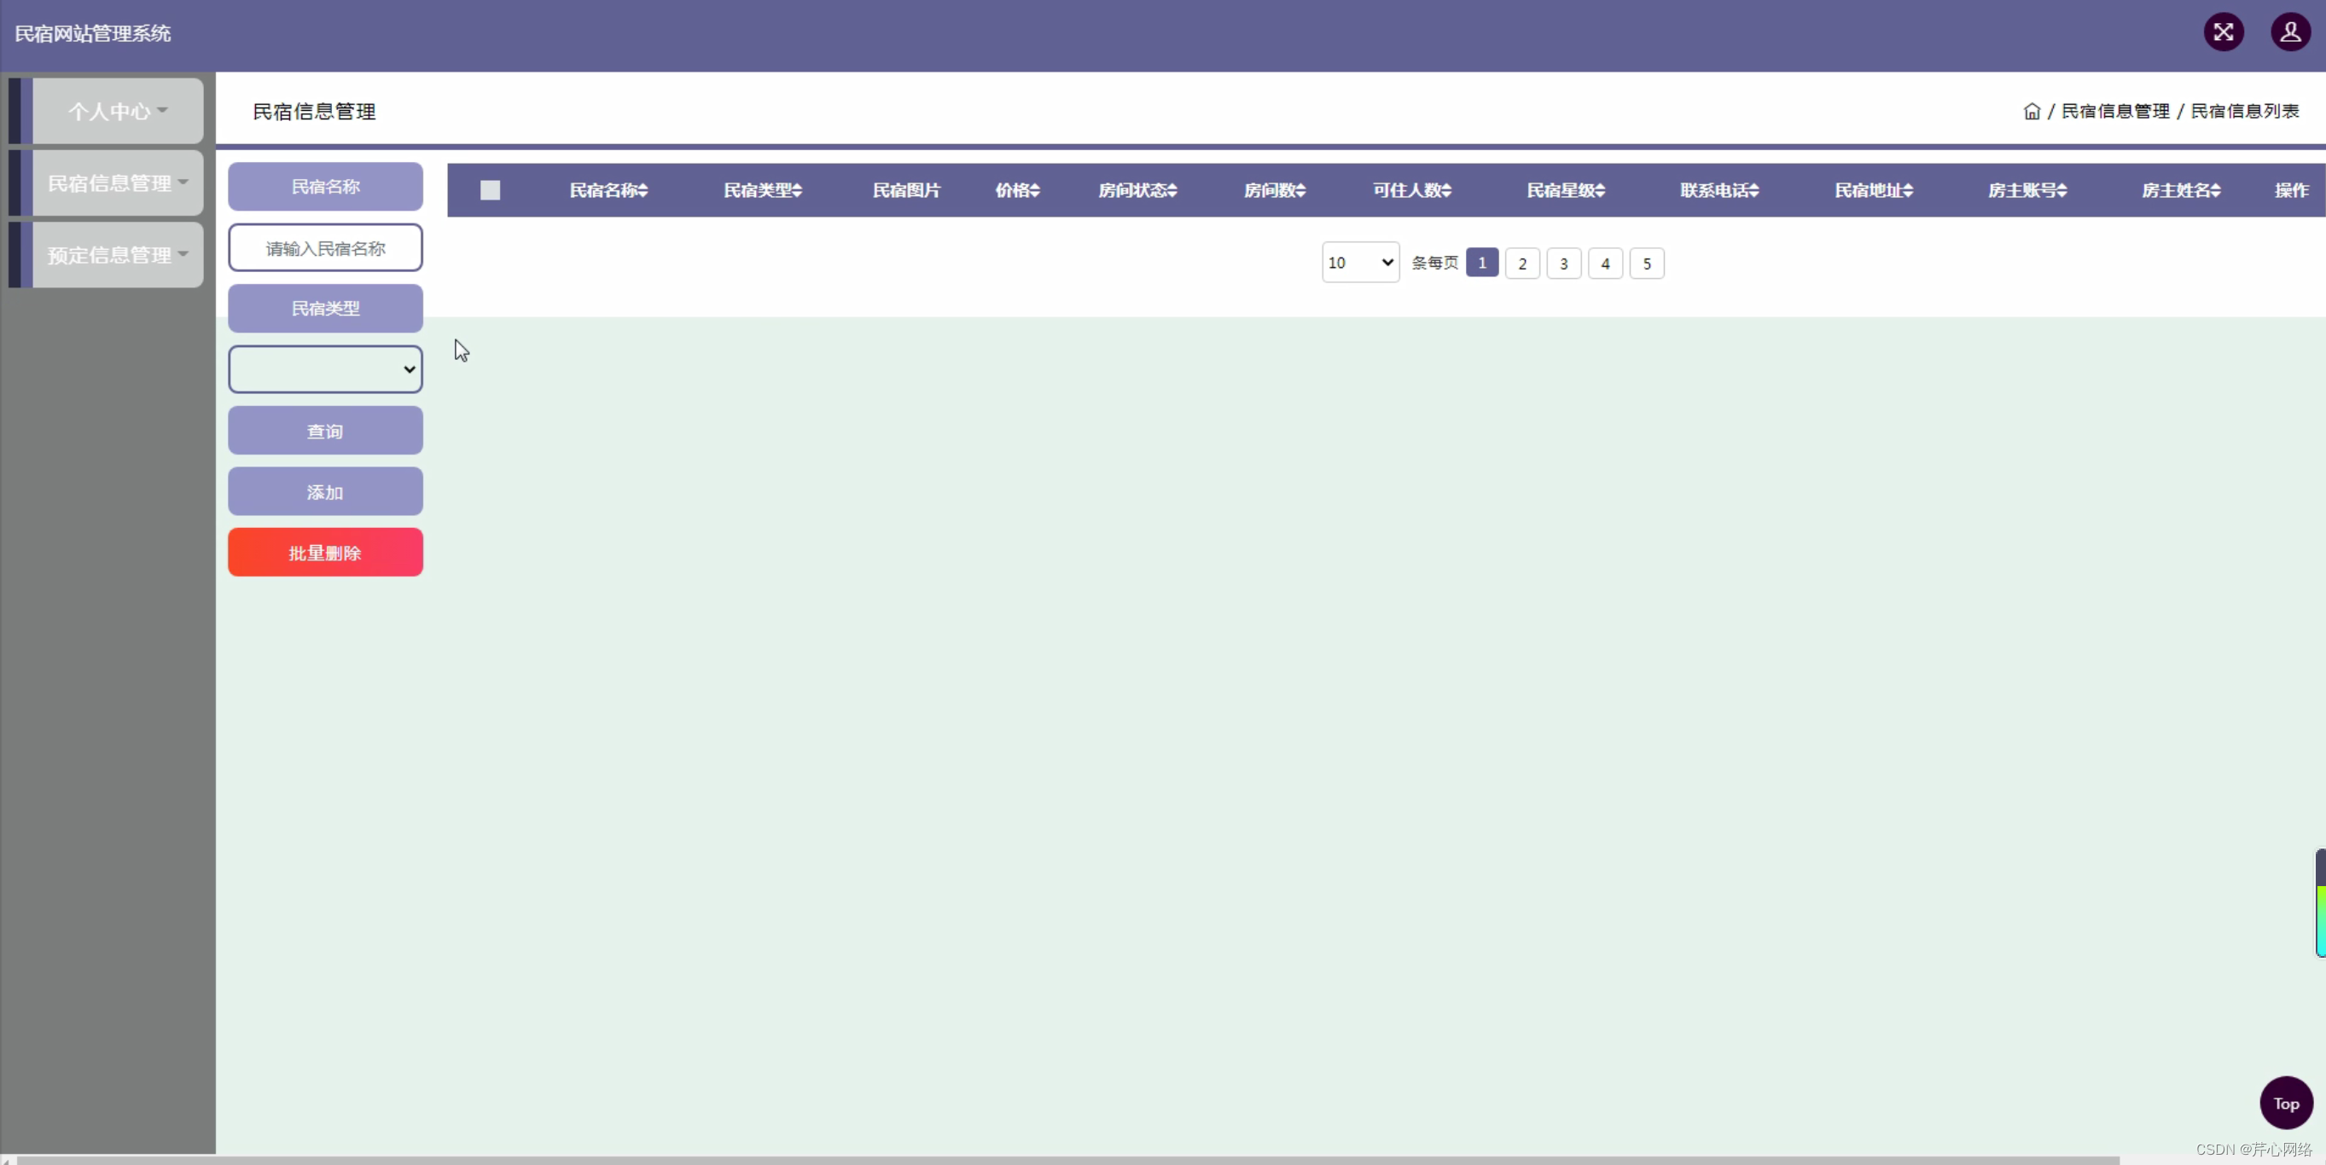Tick the select-all checkbox in table header
Image resolution: width=2326 pixels, height=1165 pixels.
pyautogui.click(x=491, y=190)
